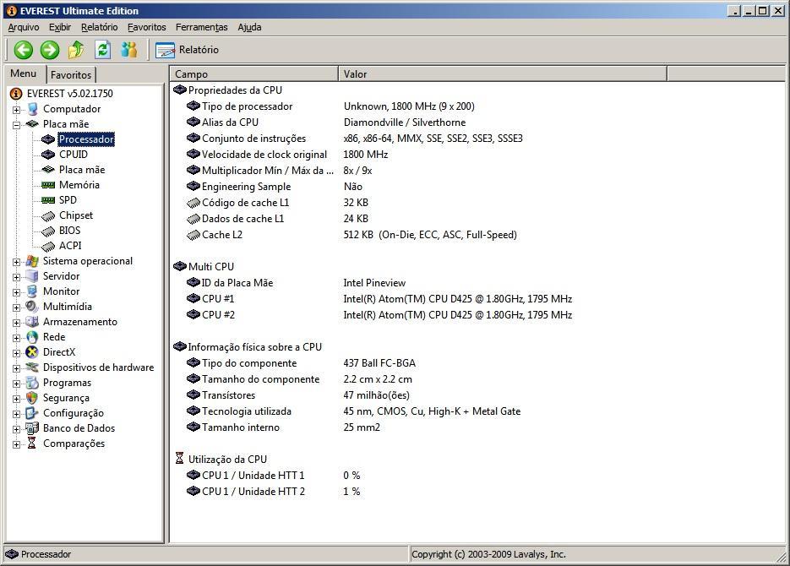Expand the DirectX tree node
Screen dimensions: 790x566
[17, 353]
